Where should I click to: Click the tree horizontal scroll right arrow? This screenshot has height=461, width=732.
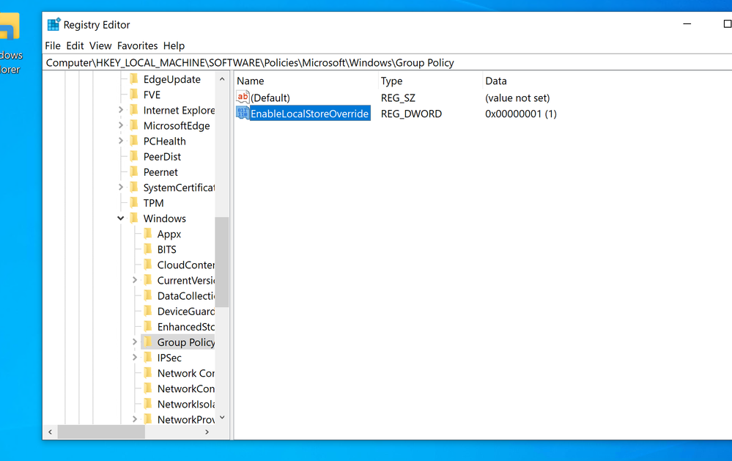point(207,432)
